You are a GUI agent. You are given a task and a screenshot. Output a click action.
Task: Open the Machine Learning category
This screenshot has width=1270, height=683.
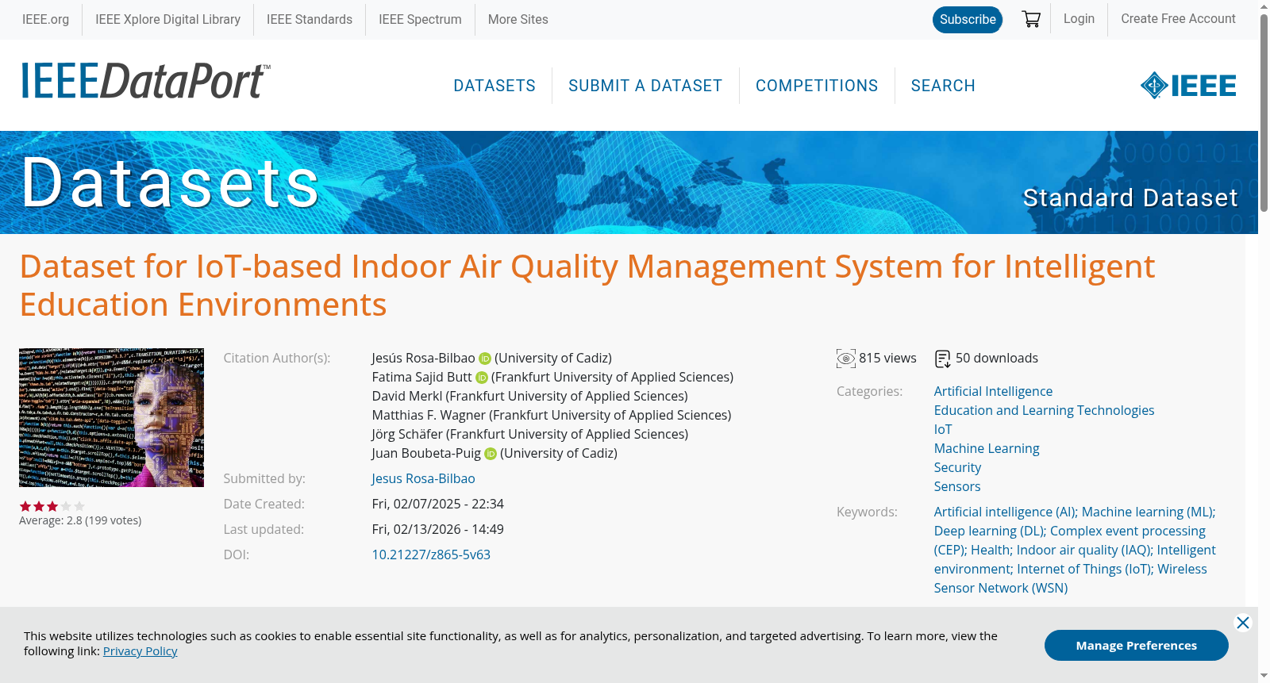click(987, 449)
